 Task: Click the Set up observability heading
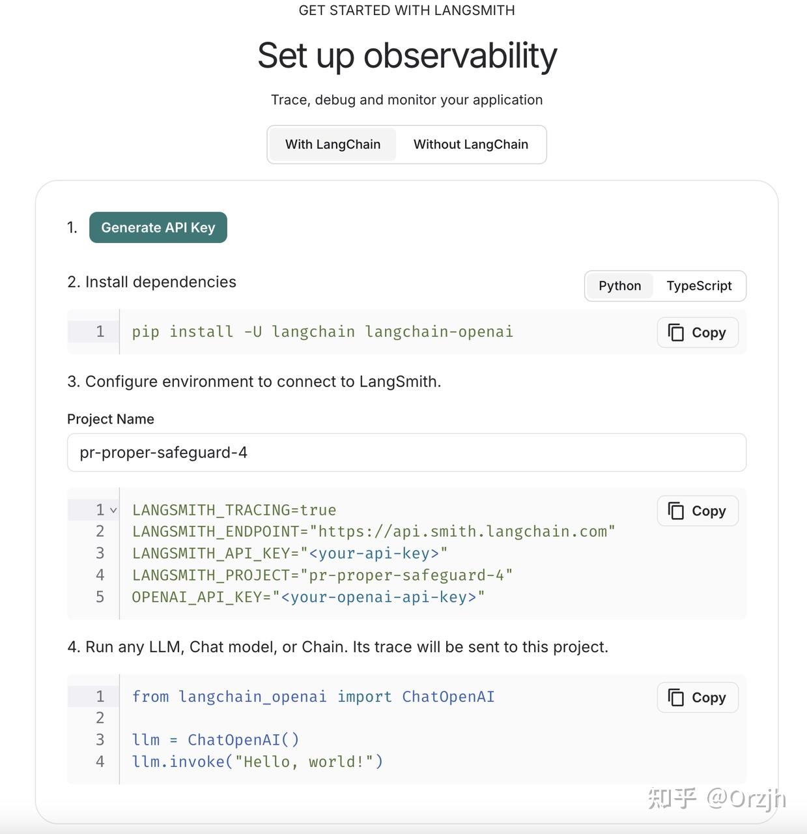(x=407, y=55)
